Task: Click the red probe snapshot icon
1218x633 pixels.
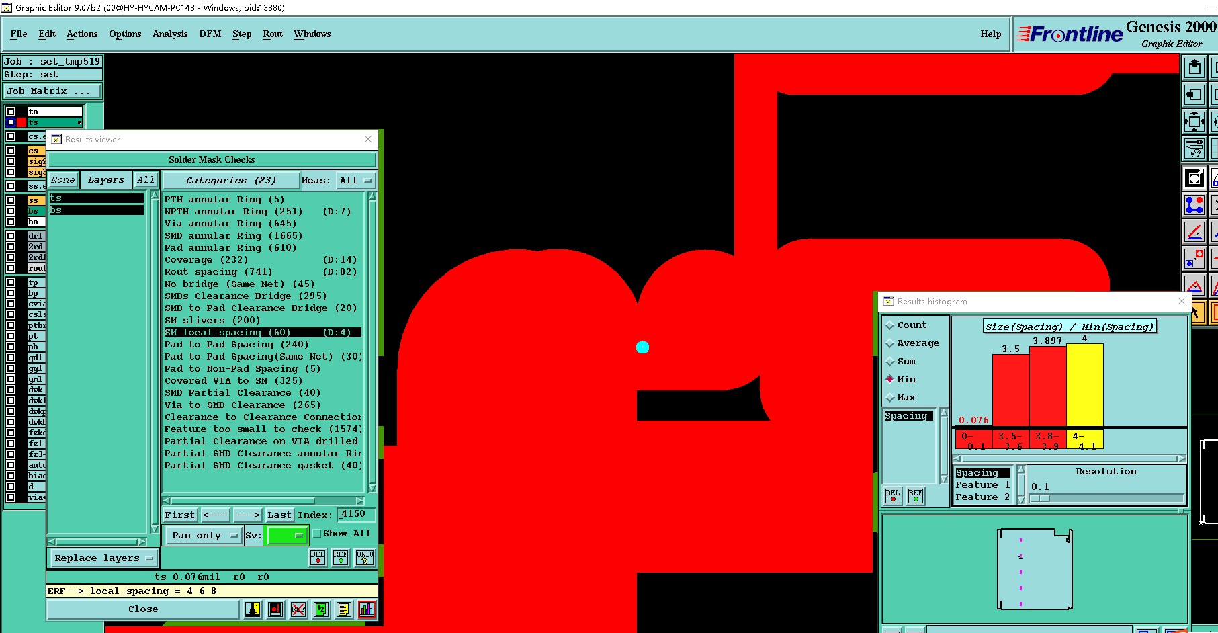Action: 275,609
